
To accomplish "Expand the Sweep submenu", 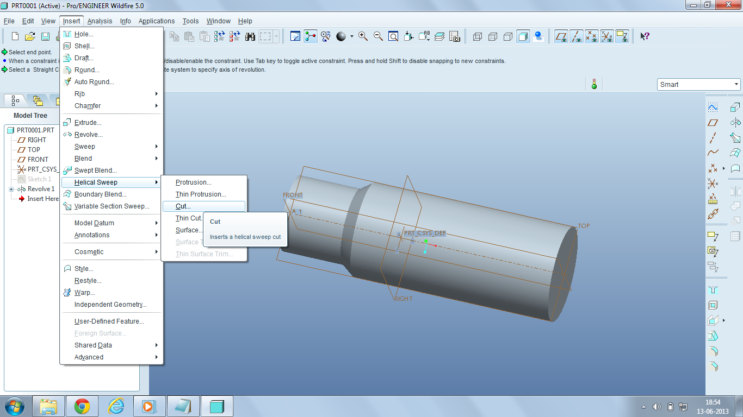I will pyautogui.click(x=112, y=147).
